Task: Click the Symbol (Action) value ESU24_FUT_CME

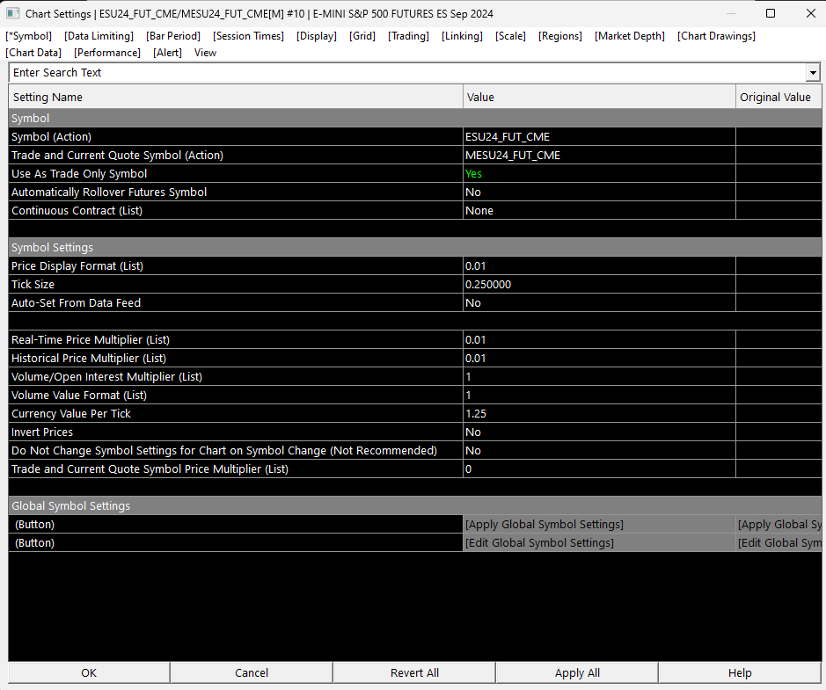Action: 599,137
